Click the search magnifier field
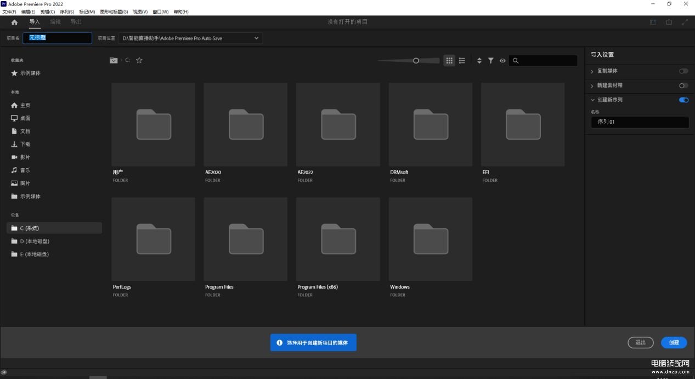This screenshot has height=379, width=695. (543, 61)
